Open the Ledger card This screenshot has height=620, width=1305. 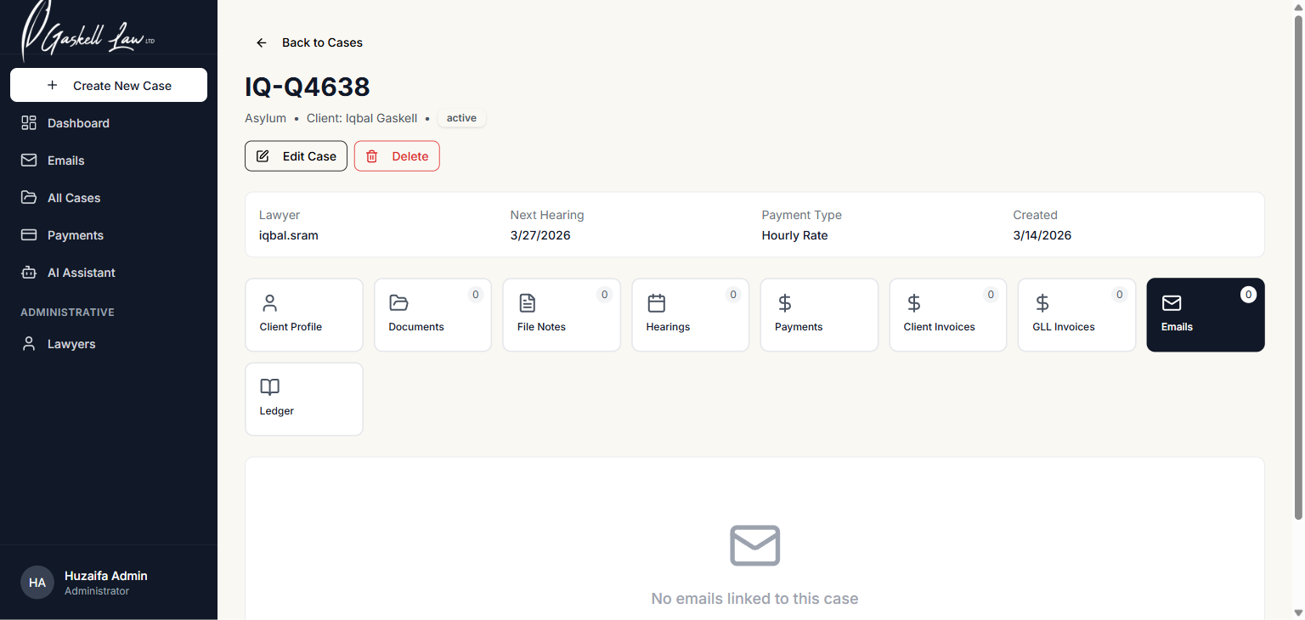click(x=303, y=399)
